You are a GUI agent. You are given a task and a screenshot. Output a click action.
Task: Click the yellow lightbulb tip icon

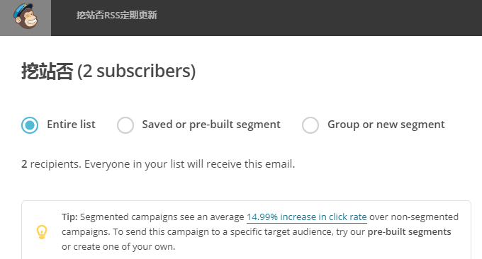[x=42, y=232]
